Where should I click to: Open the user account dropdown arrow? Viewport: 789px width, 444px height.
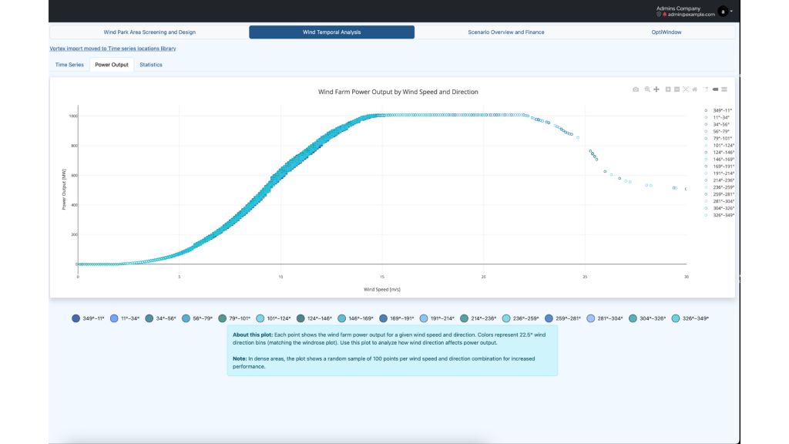(731, 12)
